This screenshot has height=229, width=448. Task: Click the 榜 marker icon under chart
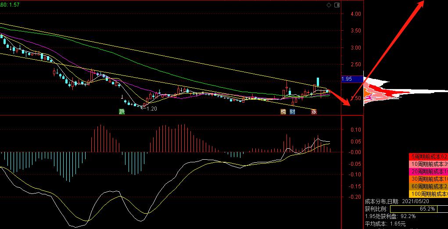tap(283, 111)
